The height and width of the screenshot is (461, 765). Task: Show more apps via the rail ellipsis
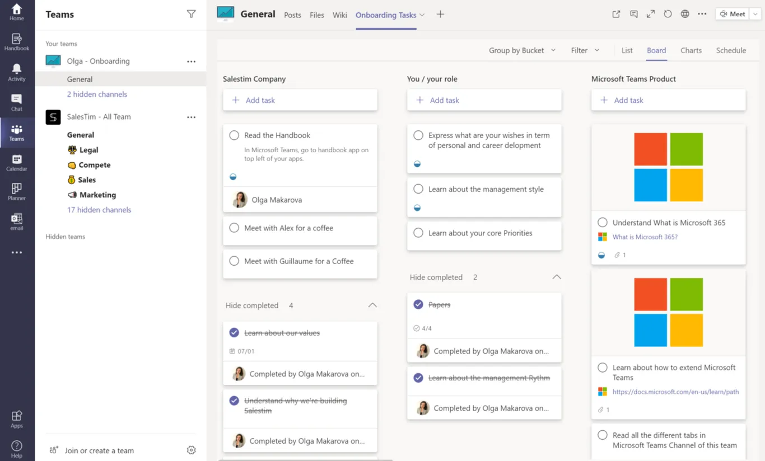click(17, 252)
